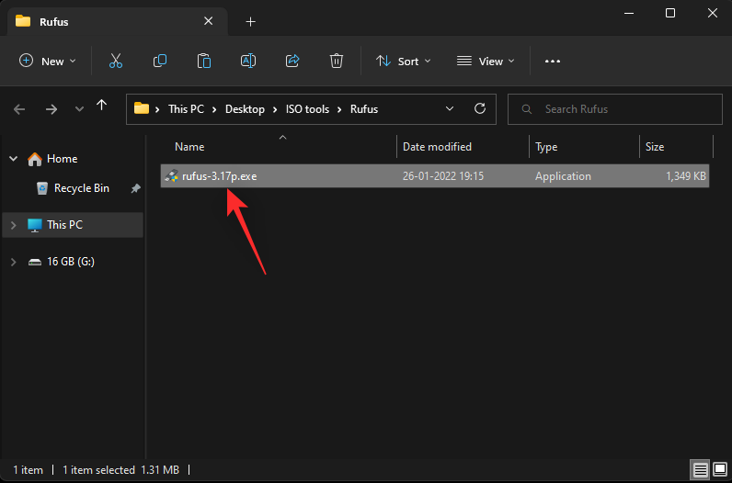Image resolution: width=732 pixels, height=483 pixels.
Task: Open the See more ellipsis menu
Action: pos(553,62)
